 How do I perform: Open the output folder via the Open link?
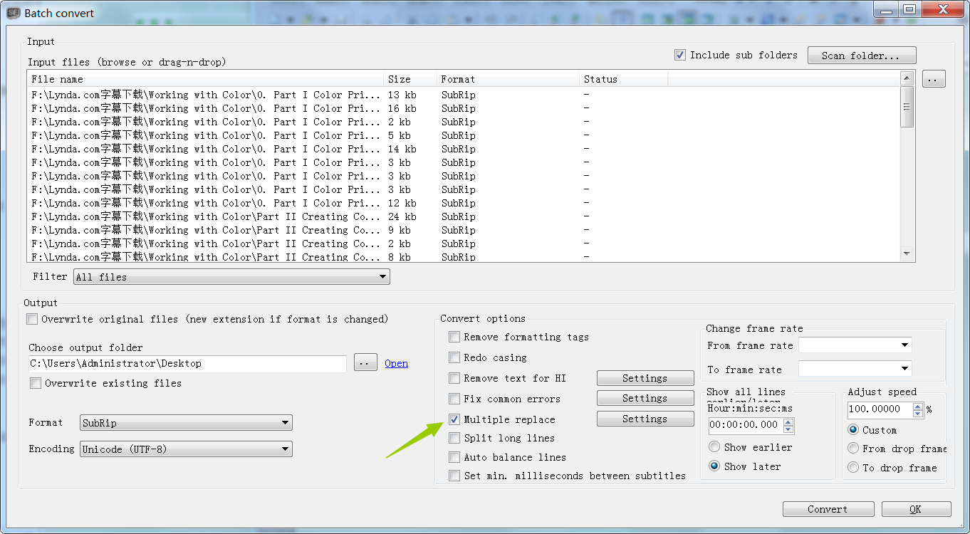pos(396,363)
